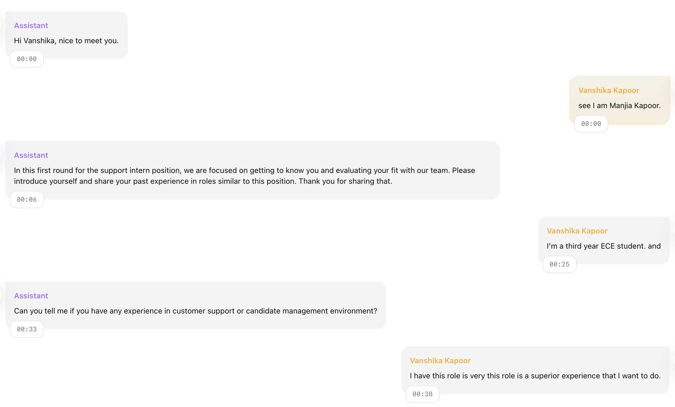Select the 00:33 timestamp marker
The width and height of the screenshot is (675, 407).
[x=27, y=329]
